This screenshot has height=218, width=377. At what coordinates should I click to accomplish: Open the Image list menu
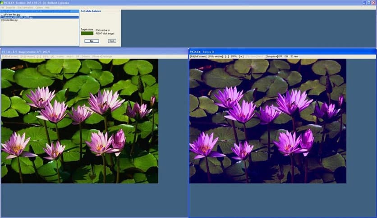click(x=10, y=8)
